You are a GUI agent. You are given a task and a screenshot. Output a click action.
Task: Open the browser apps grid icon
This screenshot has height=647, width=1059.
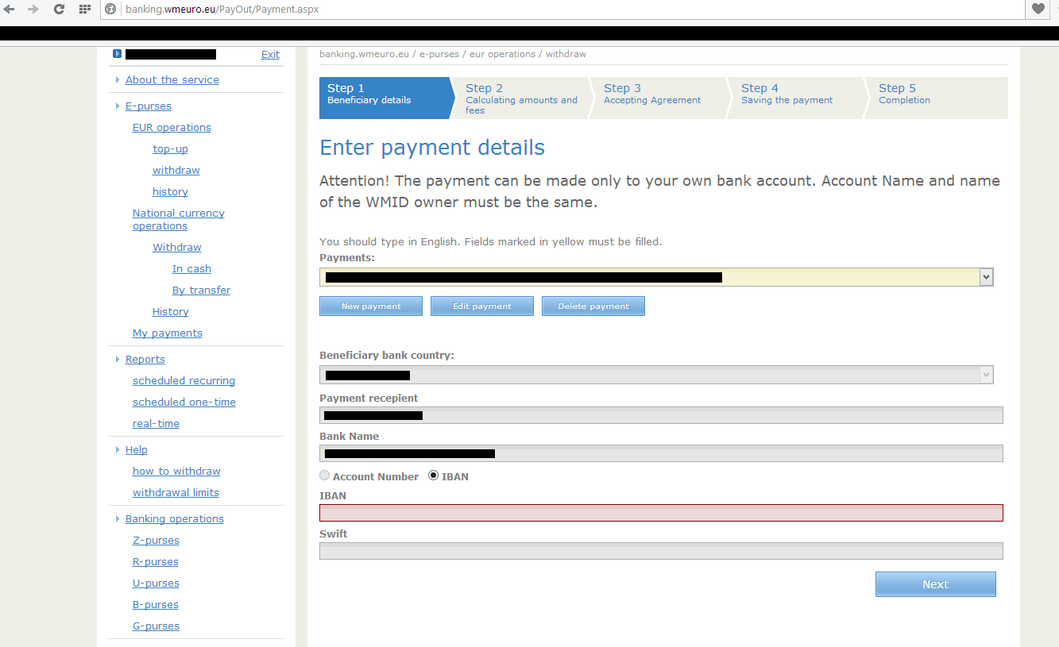[x=84, y=10]
